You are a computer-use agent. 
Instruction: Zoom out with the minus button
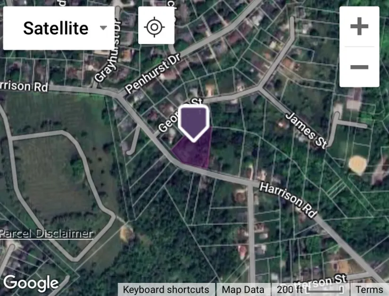(359, 67)
